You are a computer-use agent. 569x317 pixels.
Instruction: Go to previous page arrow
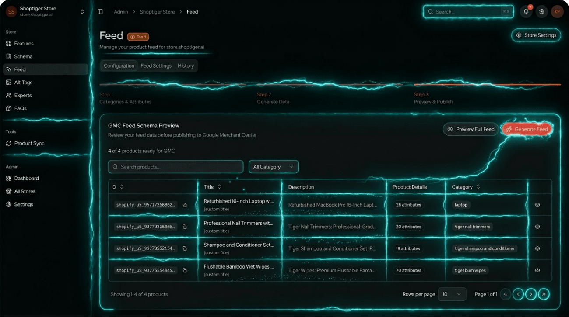coord(518,294)
